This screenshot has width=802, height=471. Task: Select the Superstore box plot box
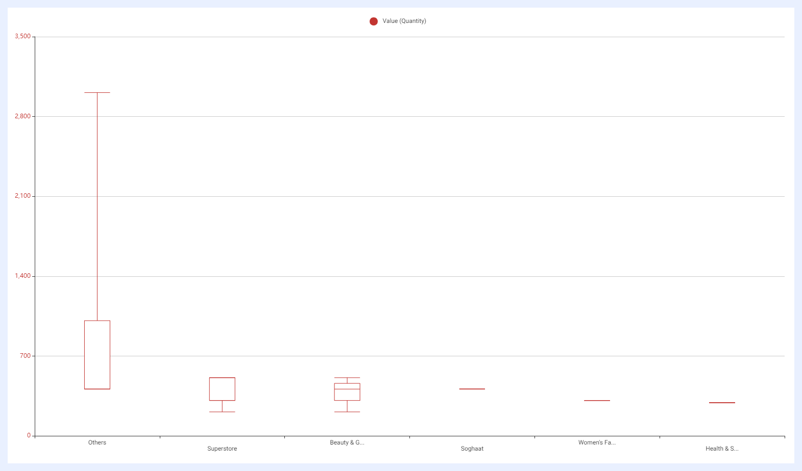pos(222,389)
